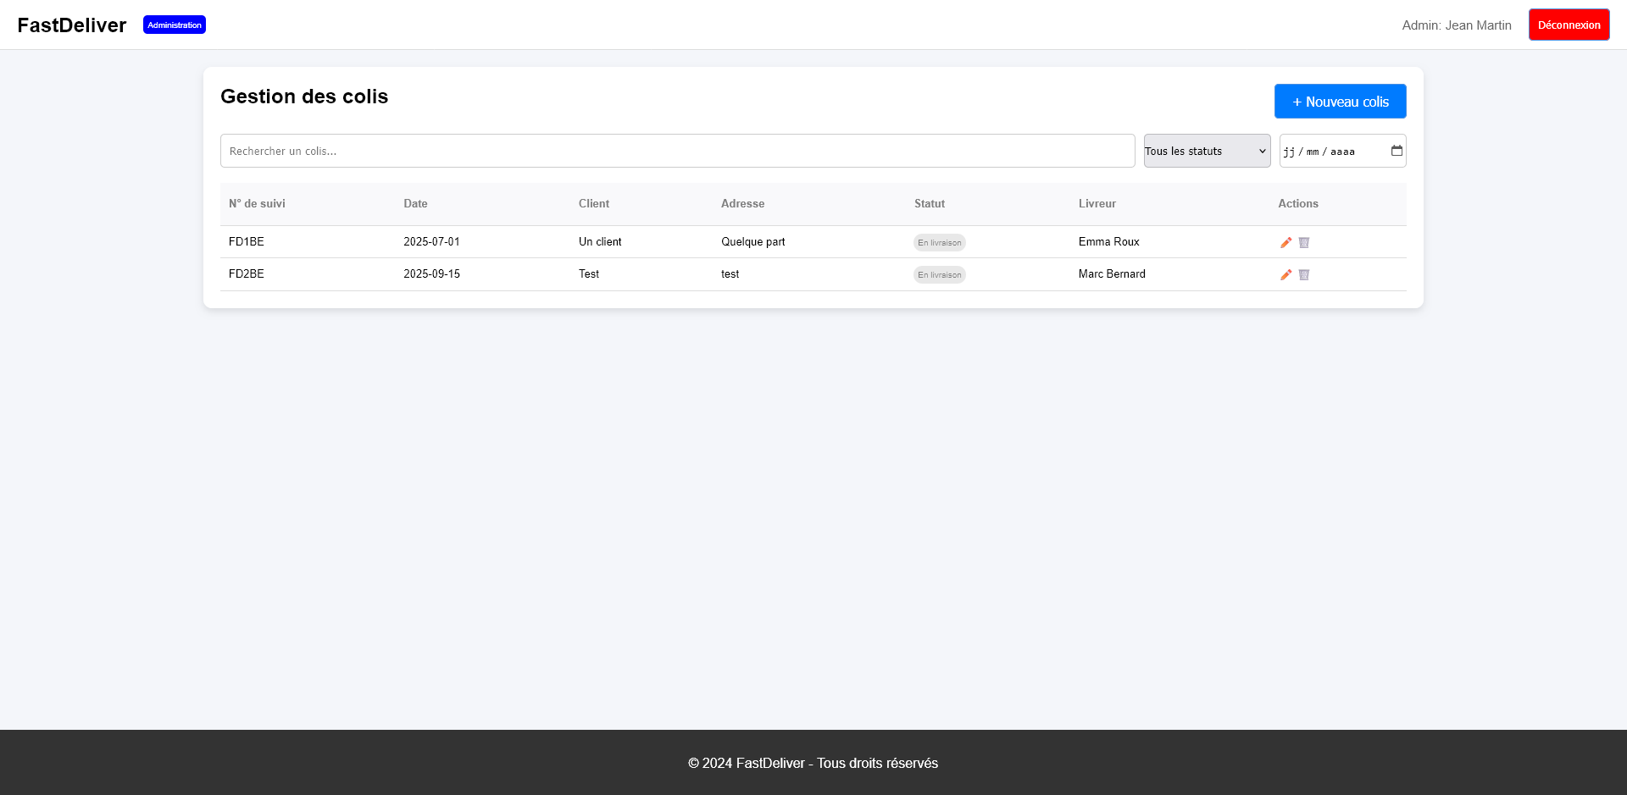
Task: Click the 'En livraison' badge on FD2BE row
Action: point(939,274)
